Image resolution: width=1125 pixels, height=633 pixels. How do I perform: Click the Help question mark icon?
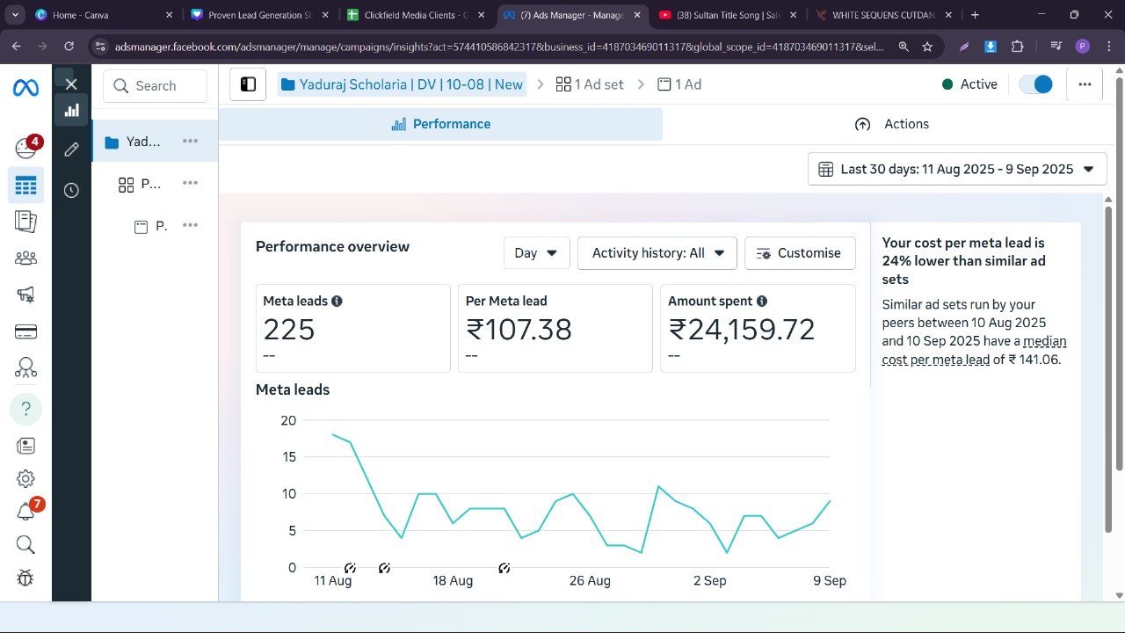[x=25, y=408]
